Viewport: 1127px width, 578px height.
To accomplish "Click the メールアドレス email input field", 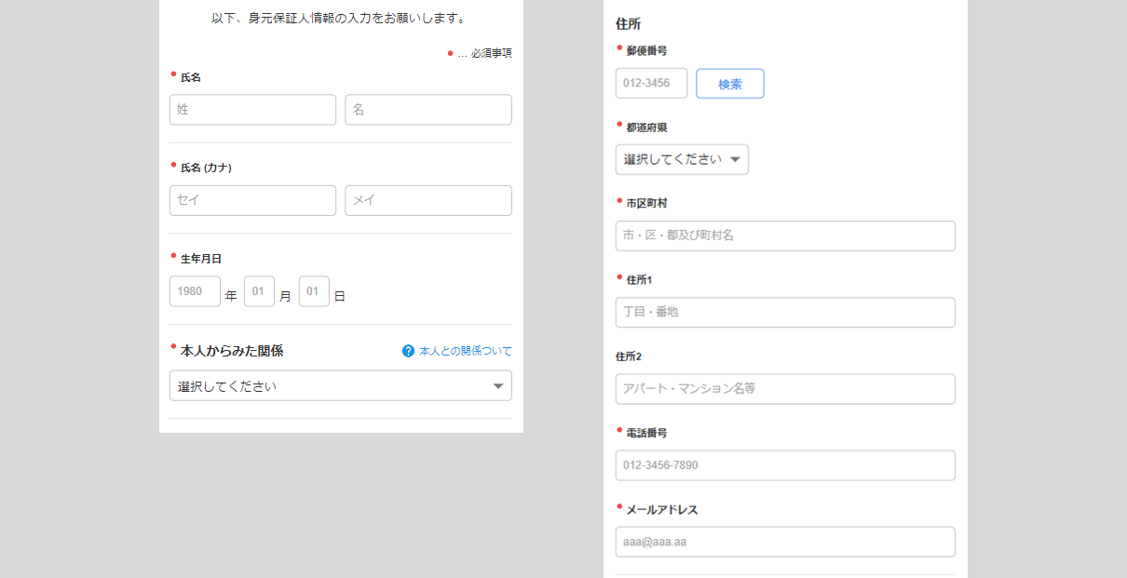I will point(785,542).
